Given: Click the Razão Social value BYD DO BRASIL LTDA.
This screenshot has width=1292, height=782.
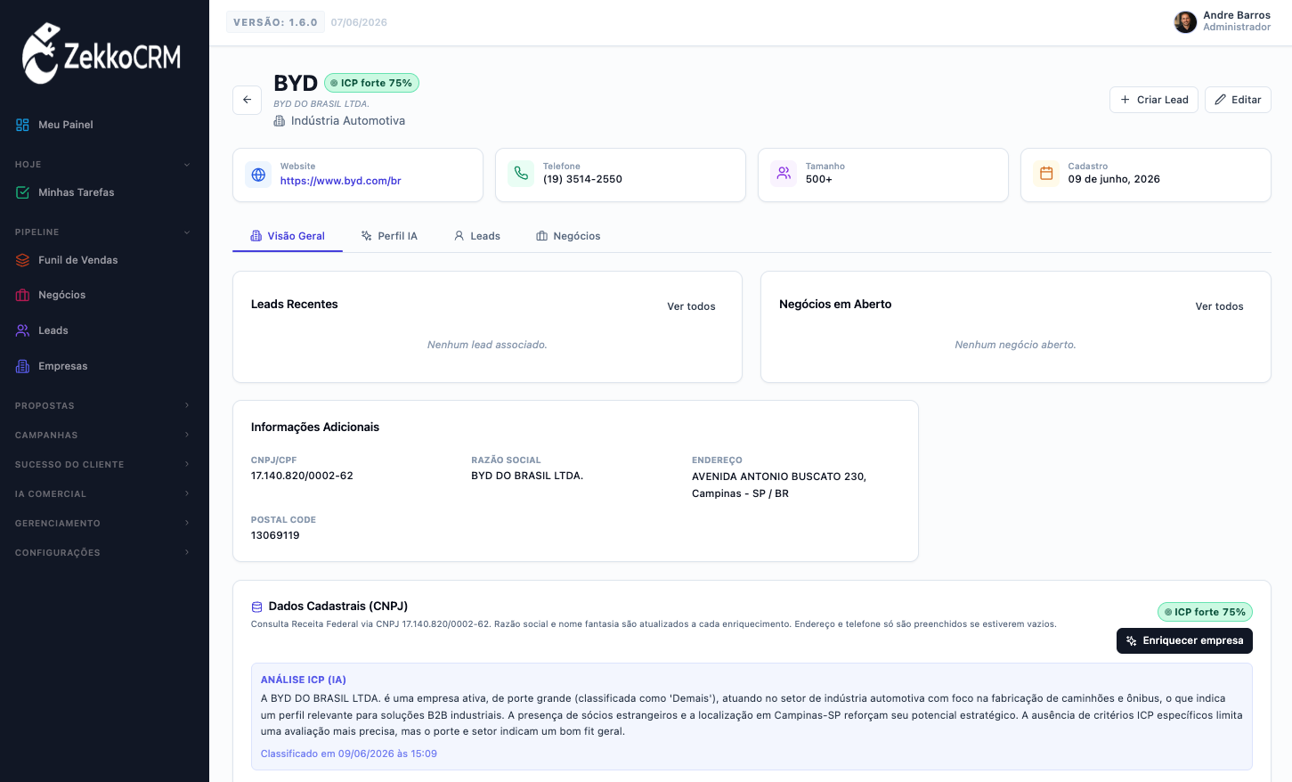Looking at the screenshot, I should pyautogui.click(x=527, y=476).
